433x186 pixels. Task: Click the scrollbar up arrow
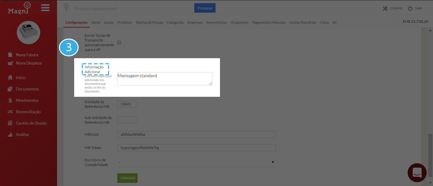click(430, 30)
